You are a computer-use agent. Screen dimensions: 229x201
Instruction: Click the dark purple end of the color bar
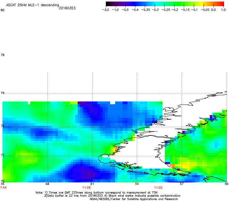pyautogui.click(x=108, y=4)
